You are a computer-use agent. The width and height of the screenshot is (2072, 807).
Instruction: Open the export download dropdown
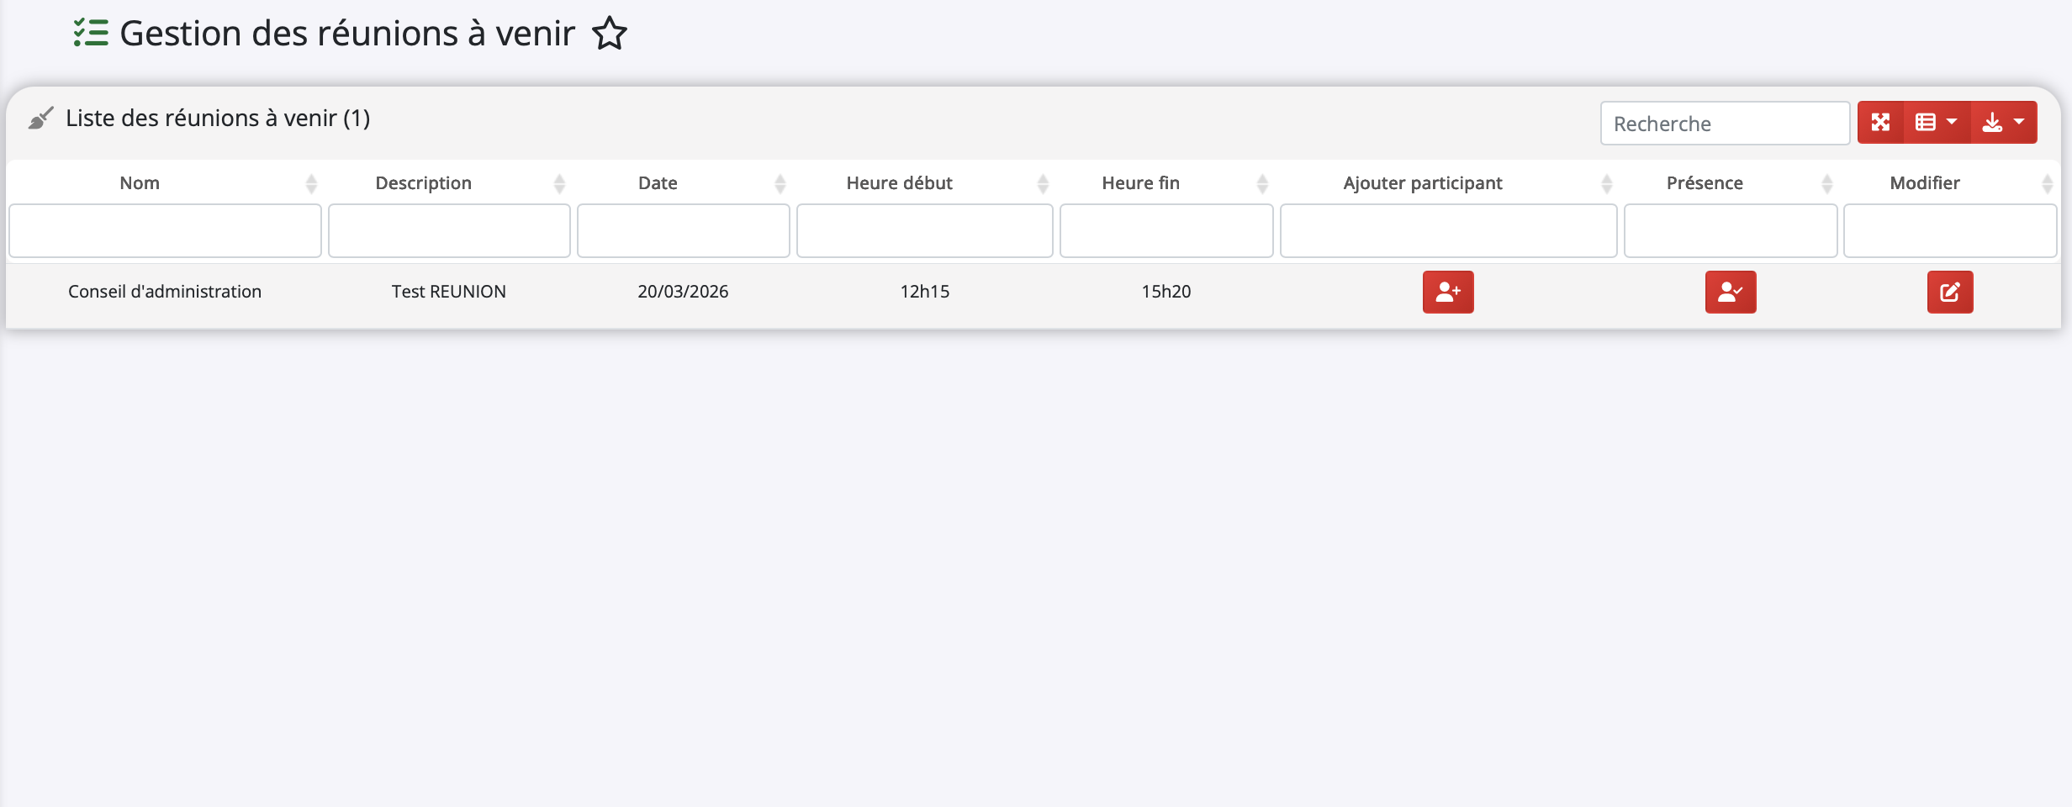2003,123
